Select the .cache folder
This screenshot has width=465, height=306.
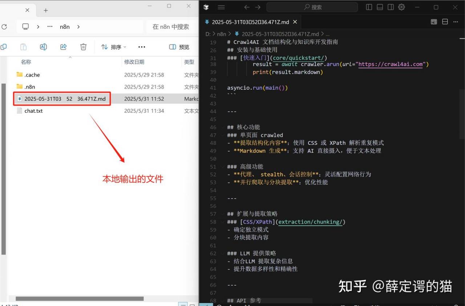tap(32, 75)
